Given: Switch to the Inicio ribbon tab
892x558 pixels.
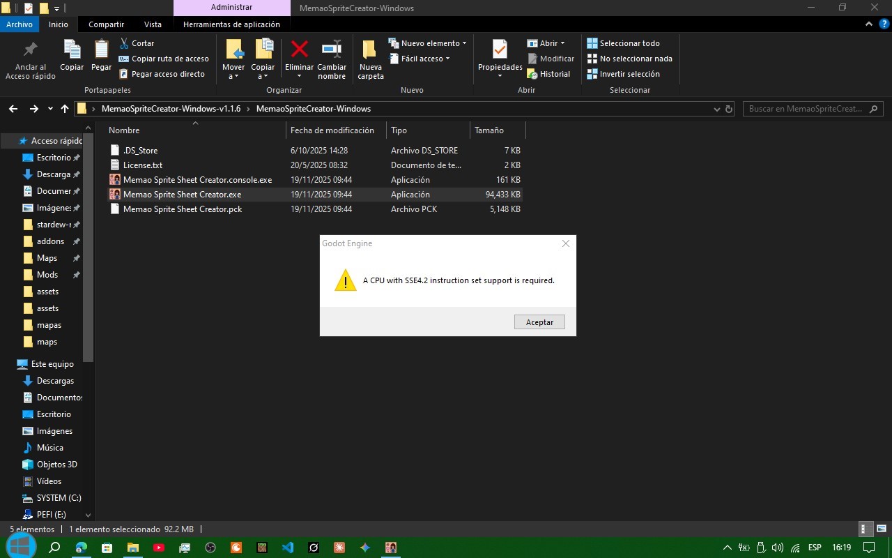Looking at the screenshot, I should point(59,24).
